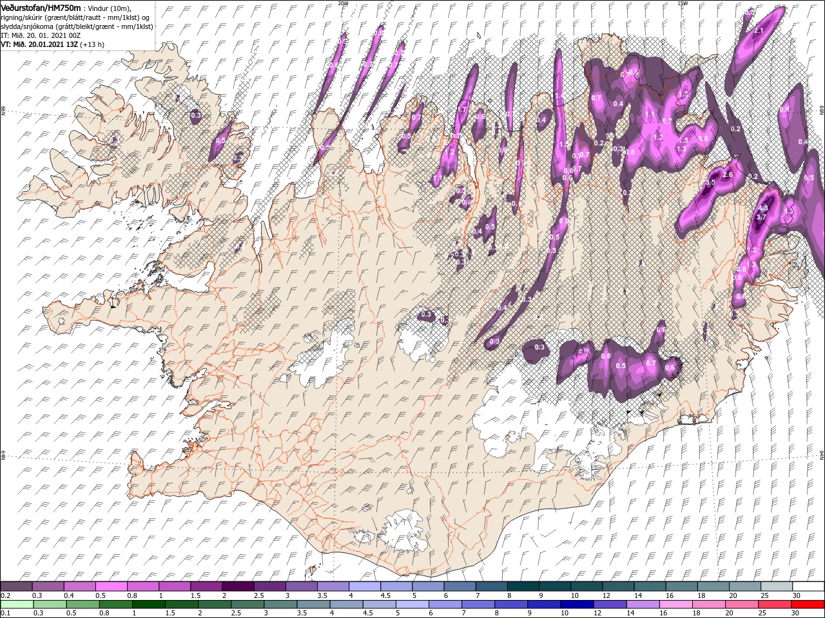Screen dimensions: 825x618
Task: Click the valid time text 'VT: Mið. 20.01.2021 13Z'
Action: (x=39, y=44)
